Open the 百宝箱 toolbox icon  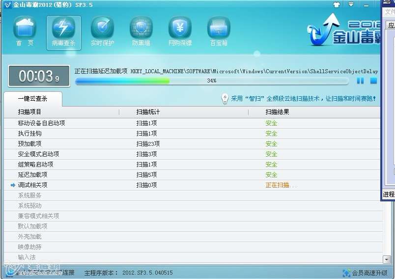click(x=219, y=31)
